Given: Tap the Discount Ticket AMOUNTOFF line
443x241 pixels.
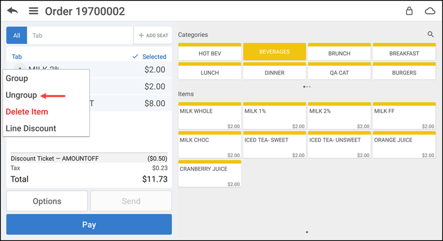Looking at the screenshot, I should (89, 159).
